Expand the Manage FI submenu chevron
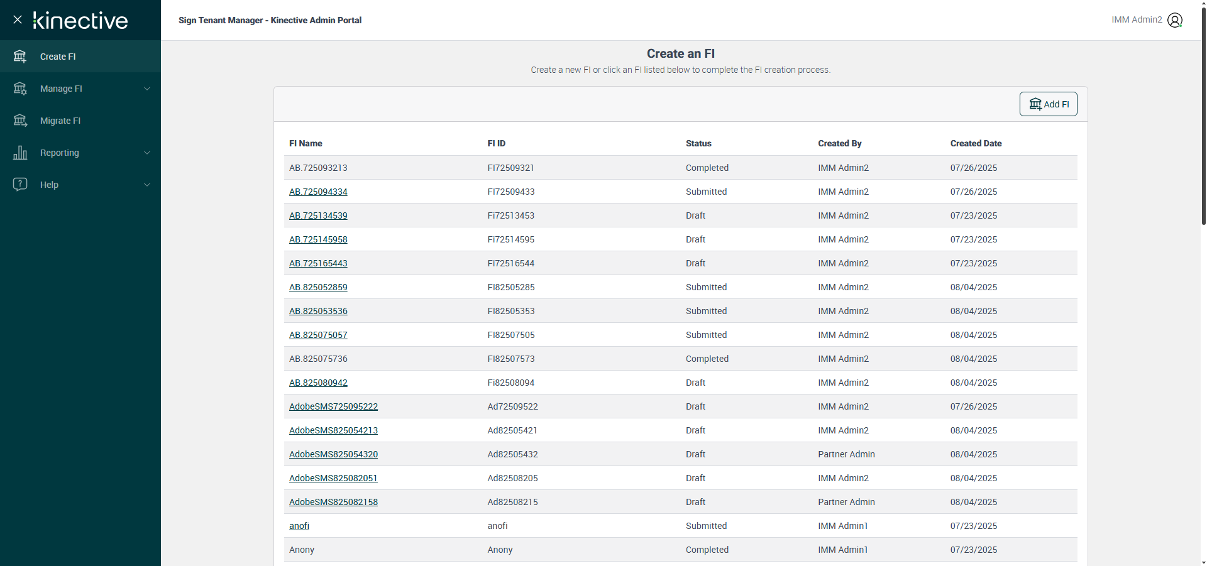 pyautogui.click(x=147, y=89)
